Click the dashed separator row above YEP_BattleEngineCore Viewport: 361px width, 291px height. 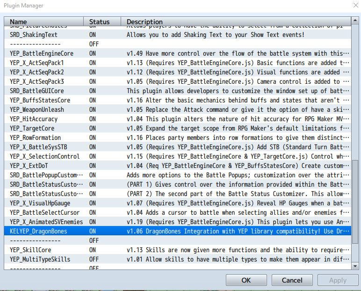pyautogui.click(x=178, y=44)
